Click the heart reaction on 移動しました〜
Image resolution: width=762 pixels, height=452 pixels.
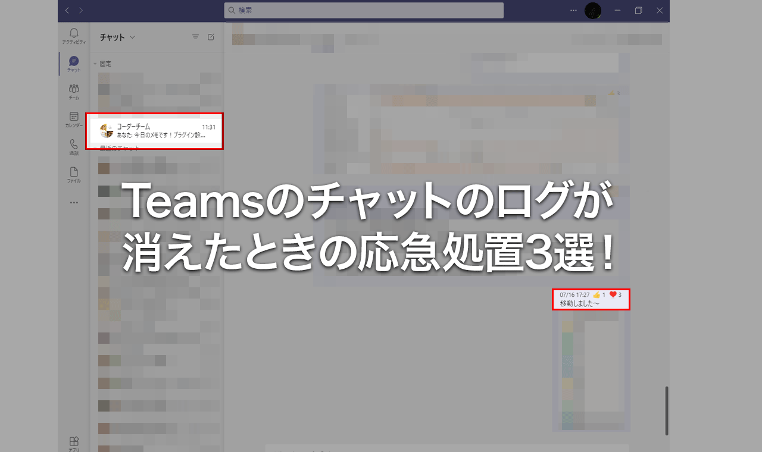coord(613,294)
